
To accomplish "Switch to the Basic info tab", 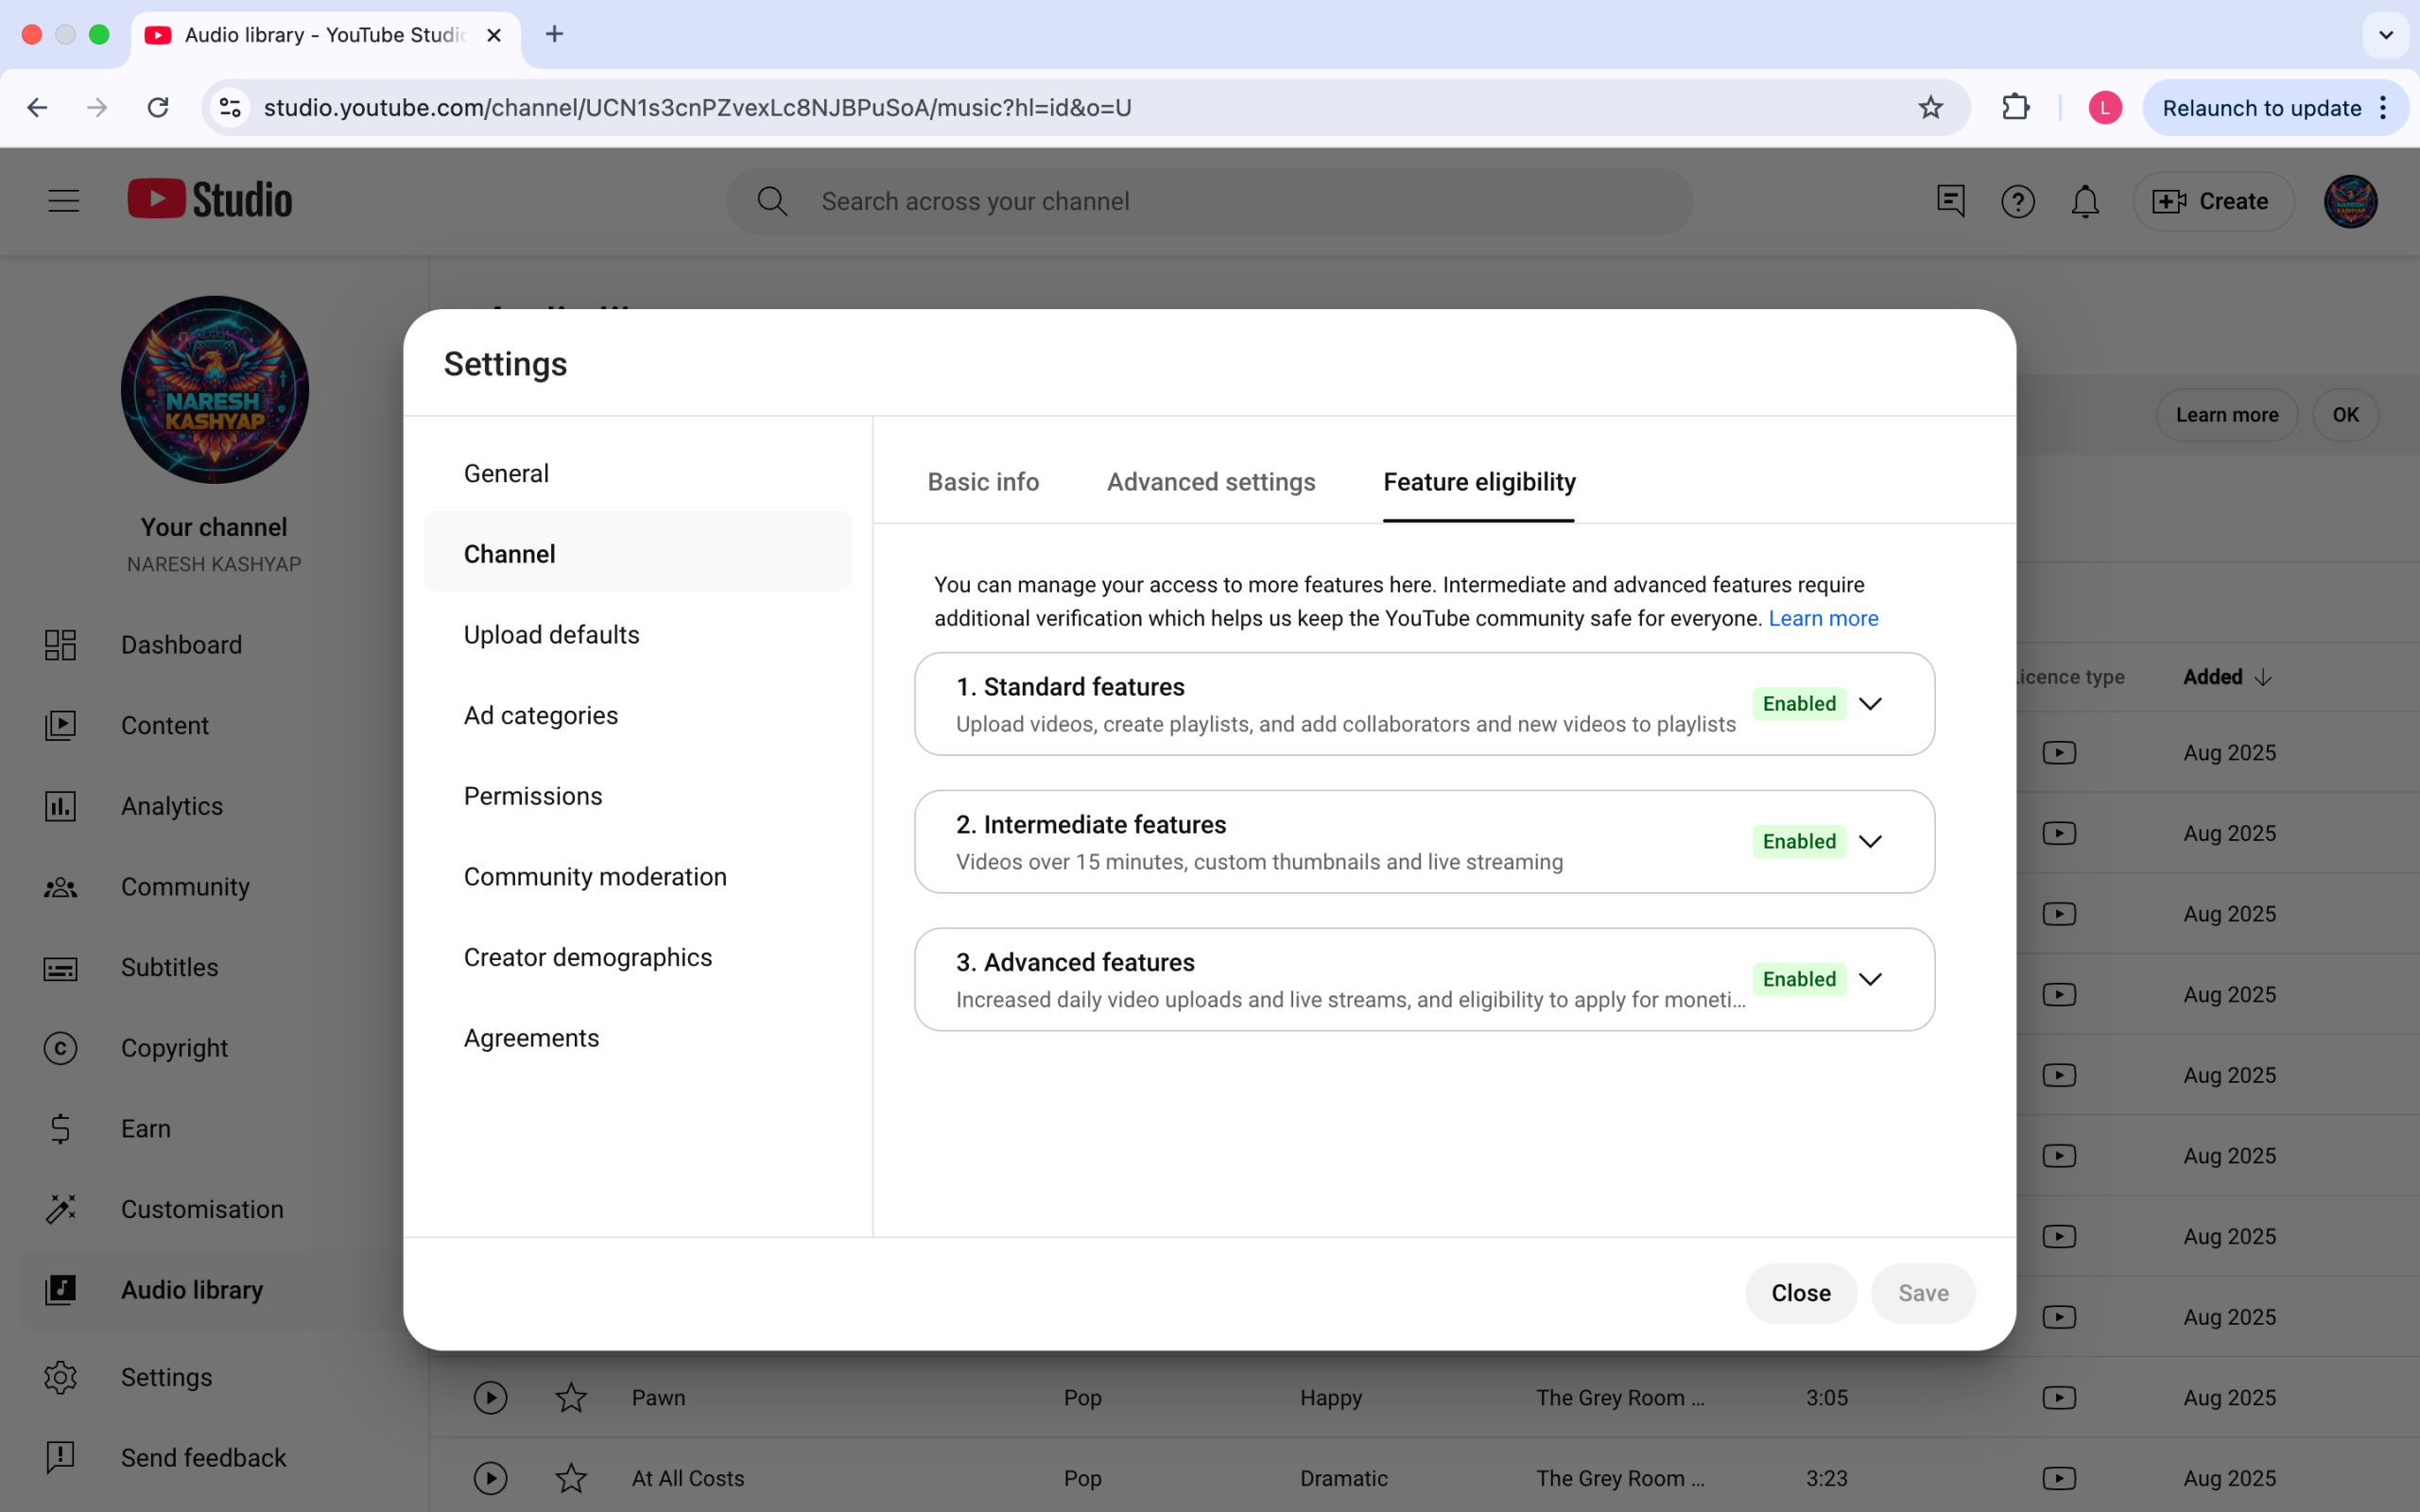I will 983,482.
